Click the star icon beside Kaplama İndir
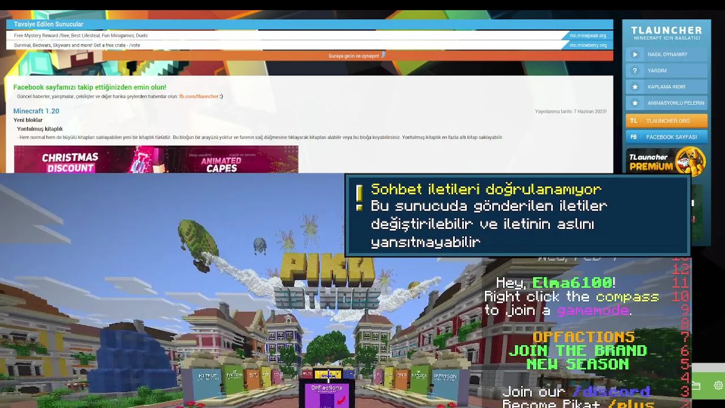 coord(635,87)
